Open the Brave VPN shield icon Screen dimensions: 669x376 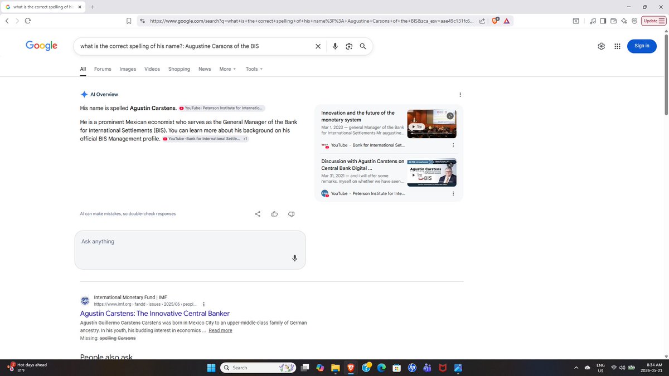tap(634, 21)
